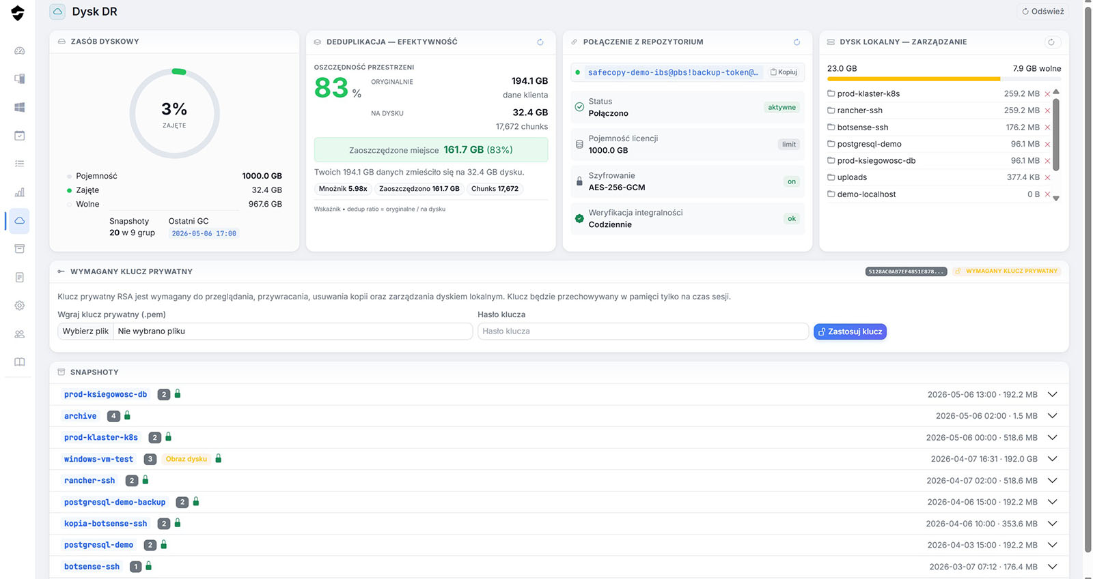The width and height of the screenshot is (1093, 579).
Task: Click Zastosuj klucz button
Action: 850,331
